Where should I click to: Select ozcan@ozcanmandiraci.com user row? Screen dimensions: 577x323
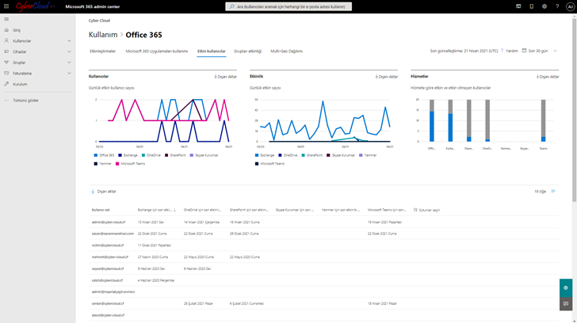click(x=323, y=234)
